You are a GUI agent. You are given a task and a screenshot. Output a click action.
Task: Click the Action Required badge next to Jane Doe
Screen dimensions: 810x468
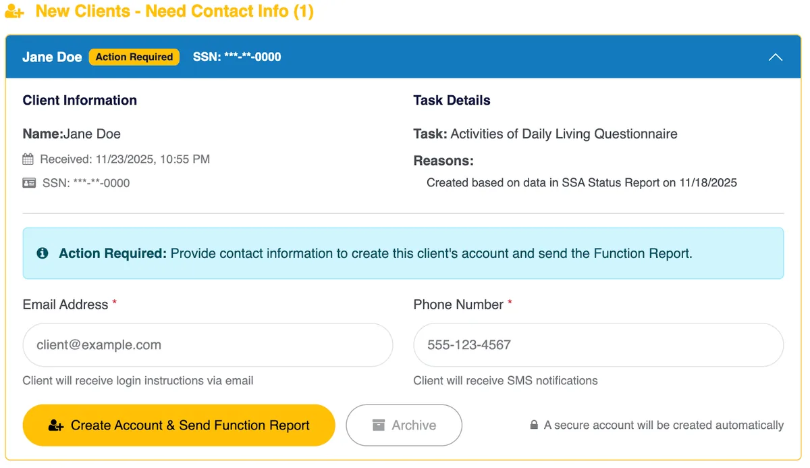click(134, 57)
